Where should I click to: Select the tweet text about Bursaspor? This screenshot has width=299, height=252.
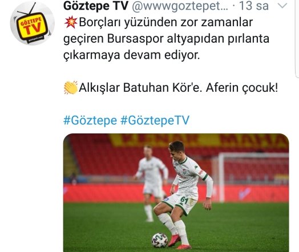tap(166, 39)
